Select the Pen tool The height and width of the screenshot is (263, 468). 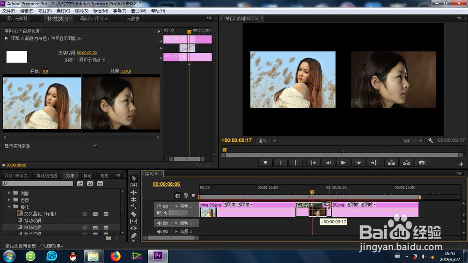pos(134,235)
